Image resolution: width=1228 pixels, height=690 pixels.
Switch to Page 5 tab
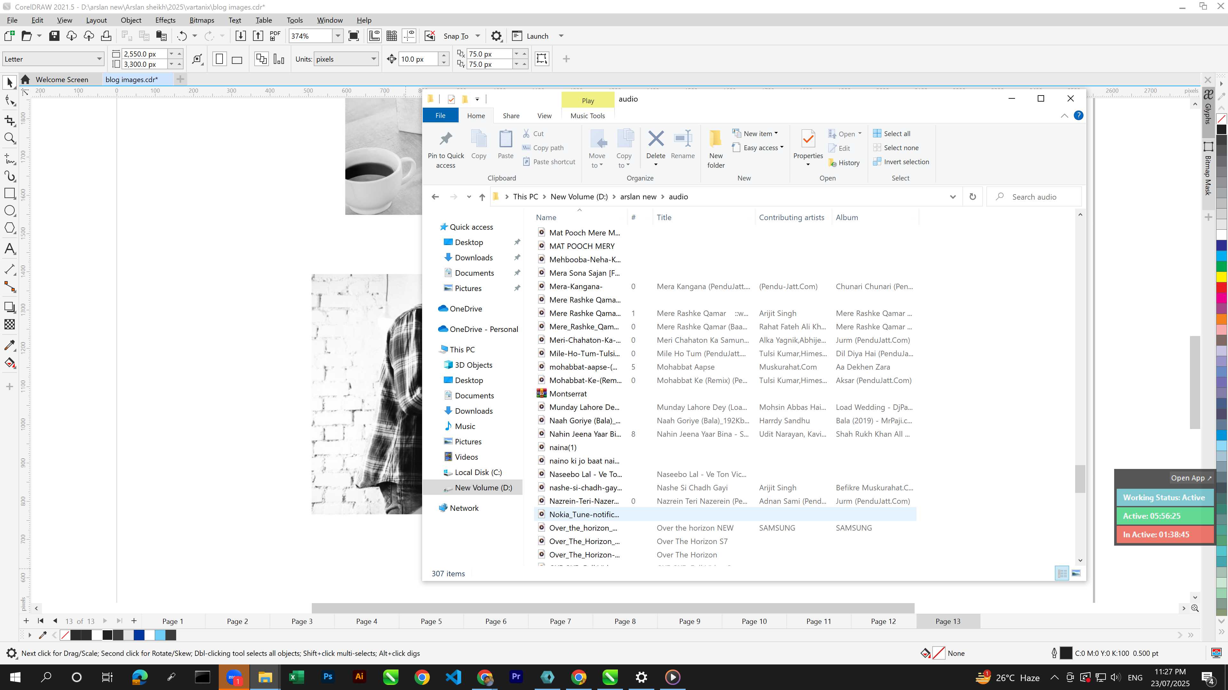click(431, 621)
